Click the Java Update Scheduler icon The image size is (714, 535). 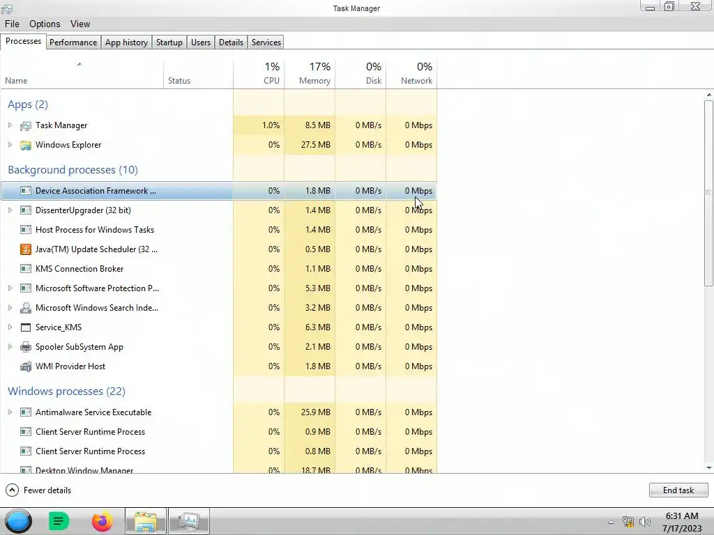click(x=26, y=249)
